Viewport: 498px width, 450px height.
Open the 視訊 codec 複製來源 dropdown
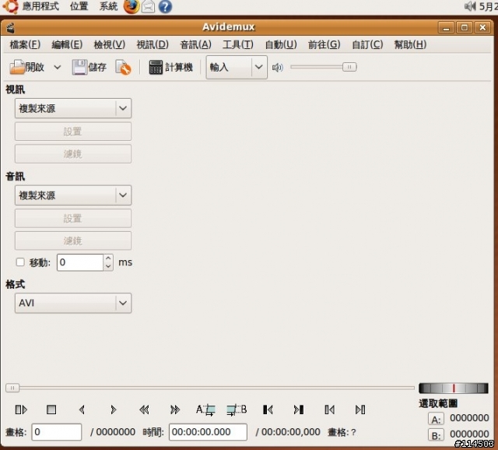click(x=73, y=108)
